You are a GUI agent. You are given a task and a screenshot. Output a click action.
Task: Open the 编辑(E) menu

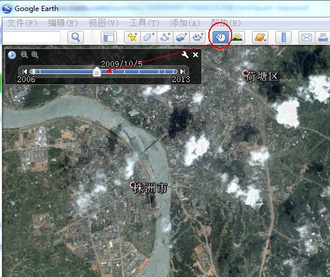coord(63,23)
